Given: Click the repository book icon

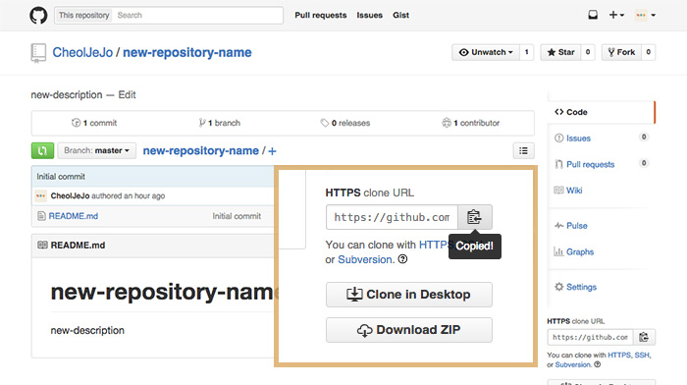Looking at the screenshot, I should pyautogui.click(x=38, y=53).
